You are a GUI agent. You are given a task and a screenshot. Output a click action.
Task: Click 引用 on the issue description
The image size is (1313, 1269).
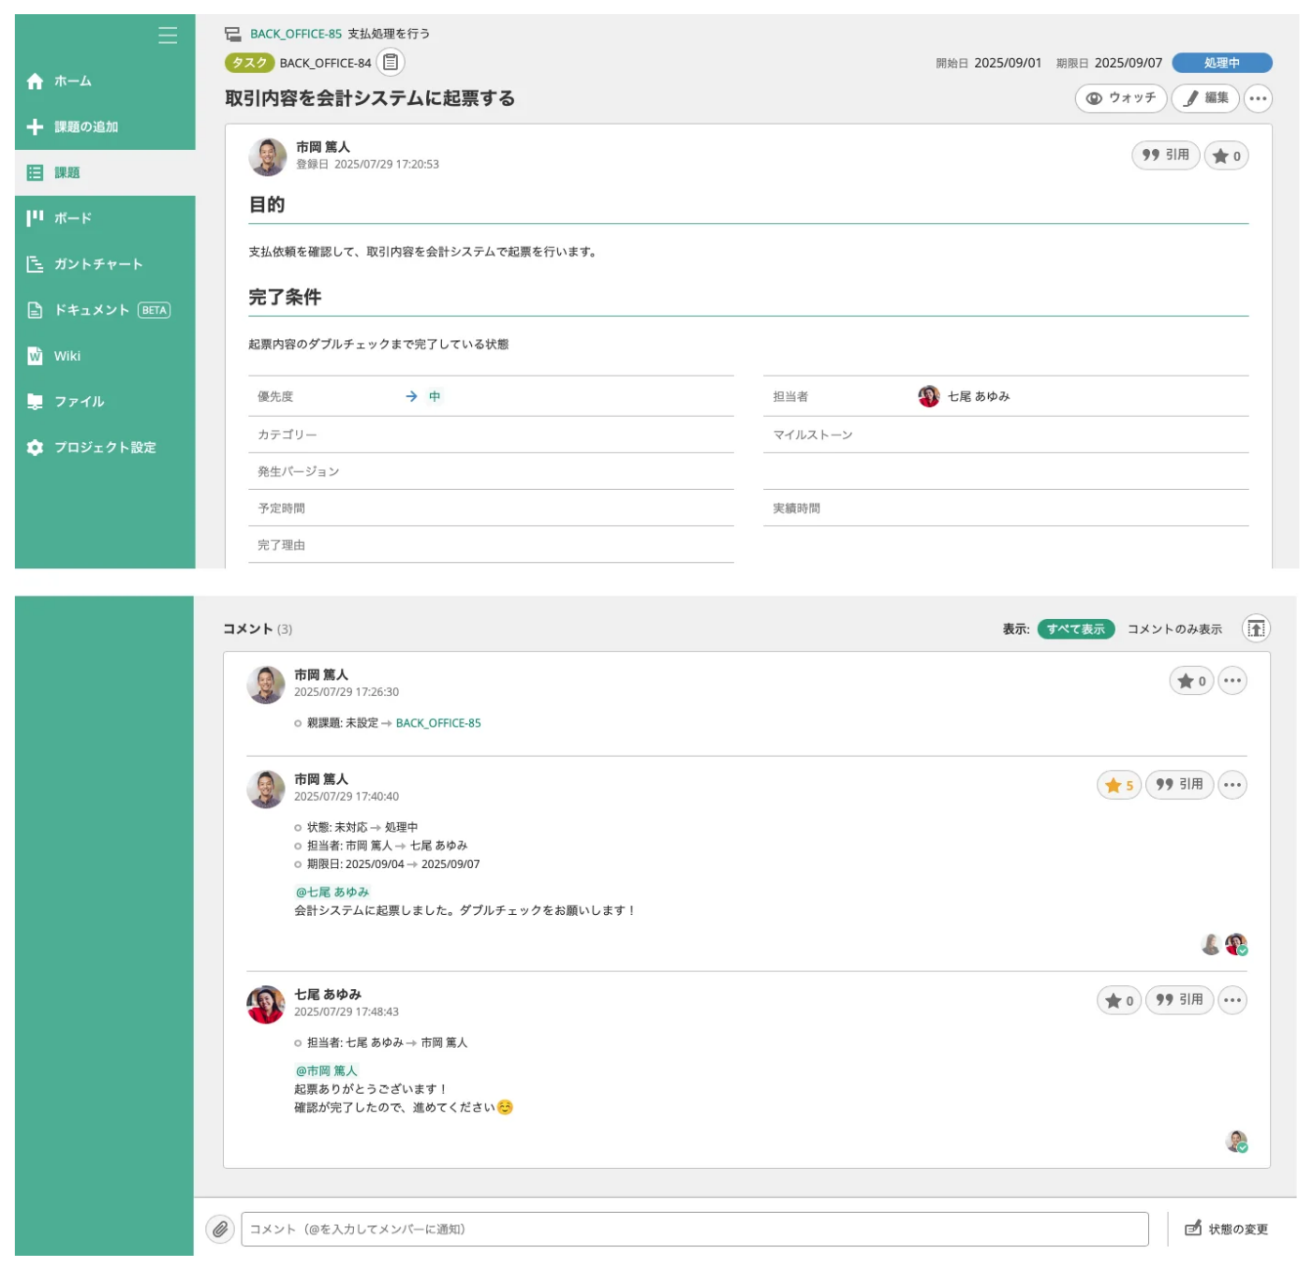pyautogui.click(x=1166, y=155)
